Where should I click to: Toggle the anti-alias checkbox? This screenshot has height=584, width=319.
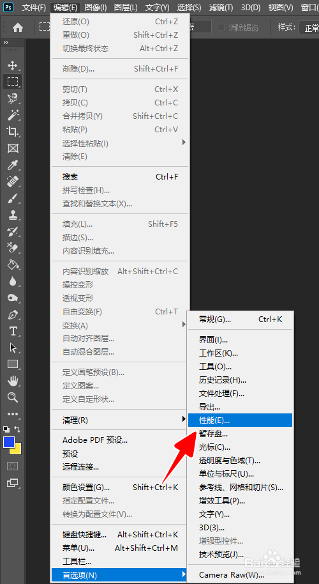[221, 27]
